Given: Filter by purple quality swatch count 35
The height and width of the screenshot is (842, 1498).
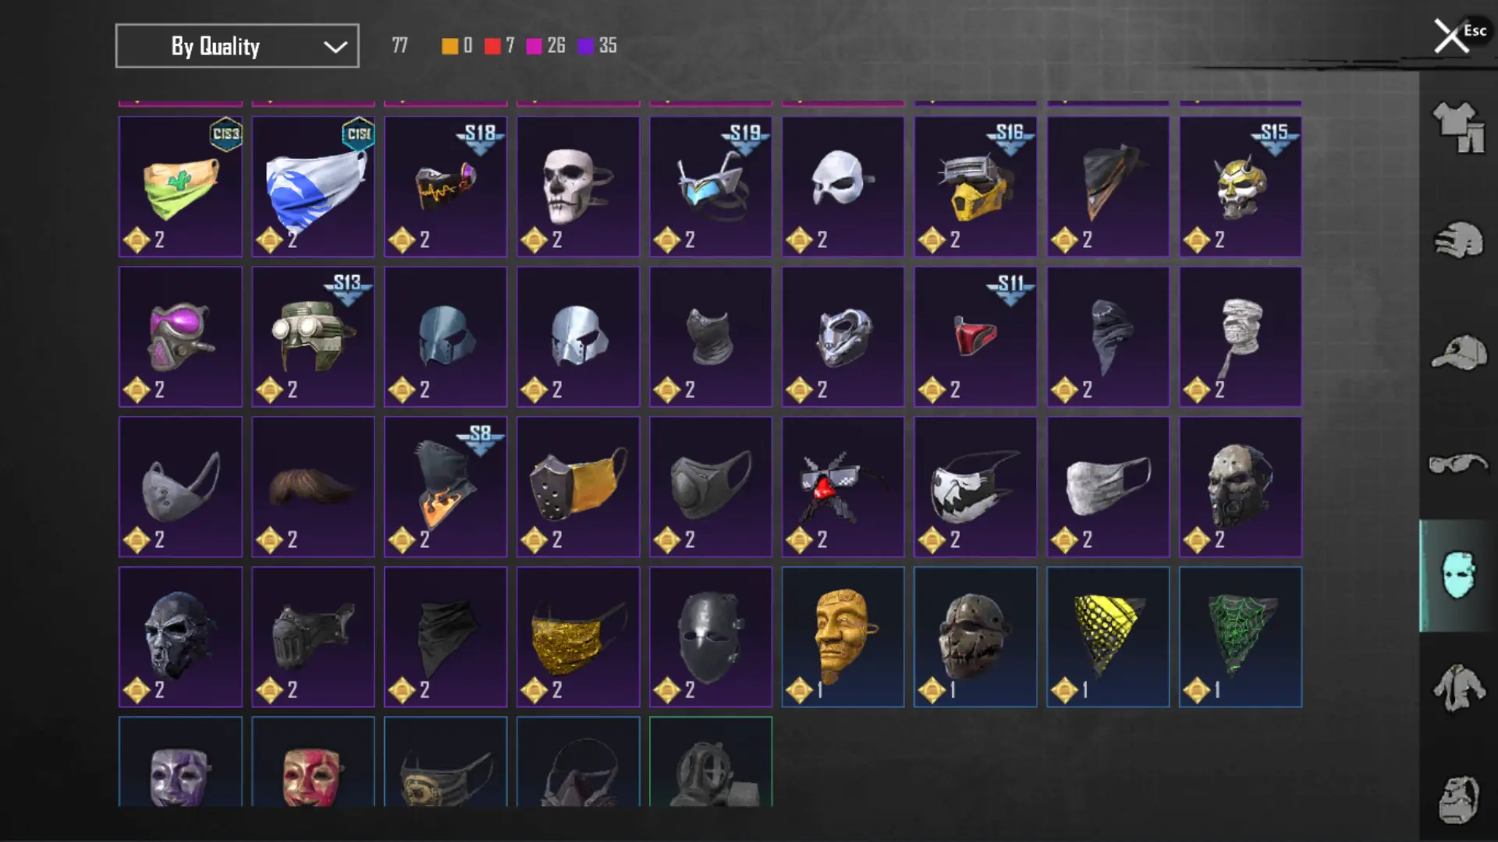Looking at the screenshot, I should coord(597,46).
